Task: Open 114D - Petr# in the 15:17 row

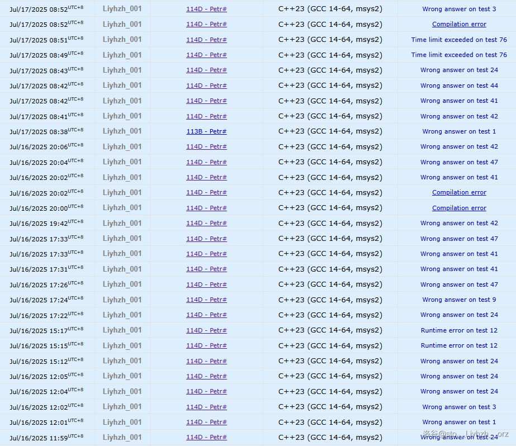Action: click(206, 330)
